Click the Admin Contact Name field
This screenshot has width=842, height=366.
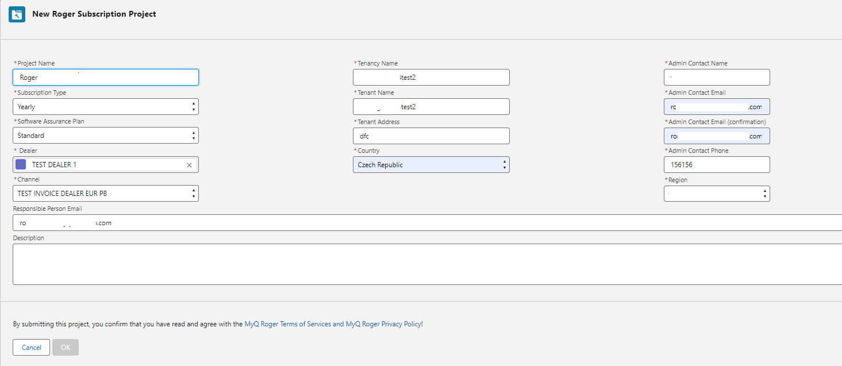[x=717, y=78]
